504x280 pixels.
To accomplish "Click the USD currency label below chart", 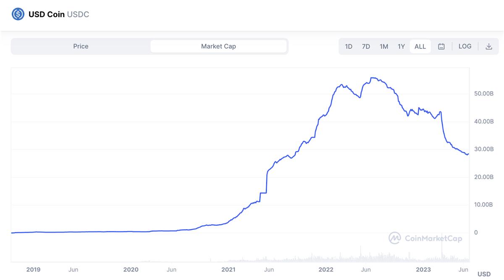I will coord(484,274).
